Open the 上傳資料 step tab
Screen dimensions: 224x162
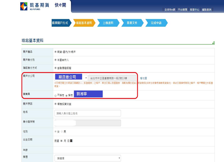(108, 23)
